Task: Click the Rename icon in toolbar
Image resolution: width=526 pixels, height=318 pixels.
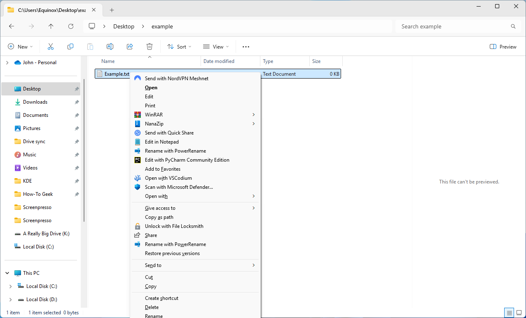Action: [110, 47]
